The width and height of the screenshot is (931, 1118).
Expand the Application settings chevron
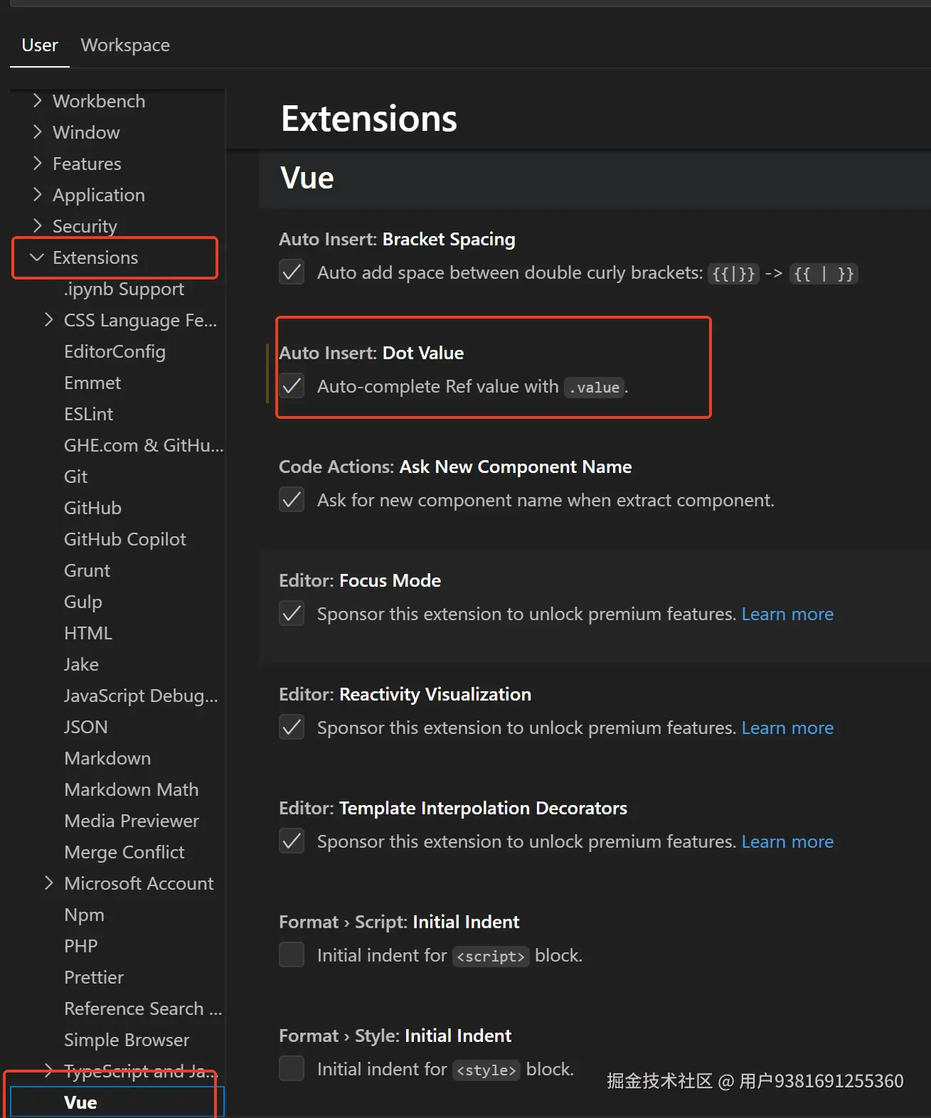38,195
